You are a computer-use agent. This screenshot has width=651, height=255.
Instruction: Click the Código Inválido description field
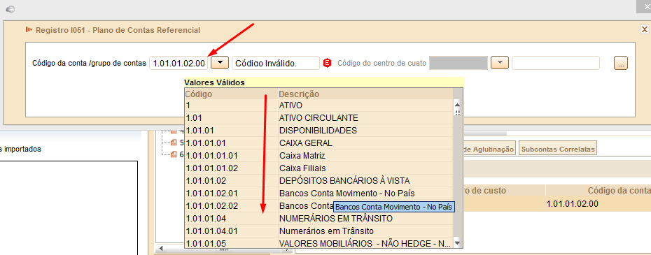[276, 63]
